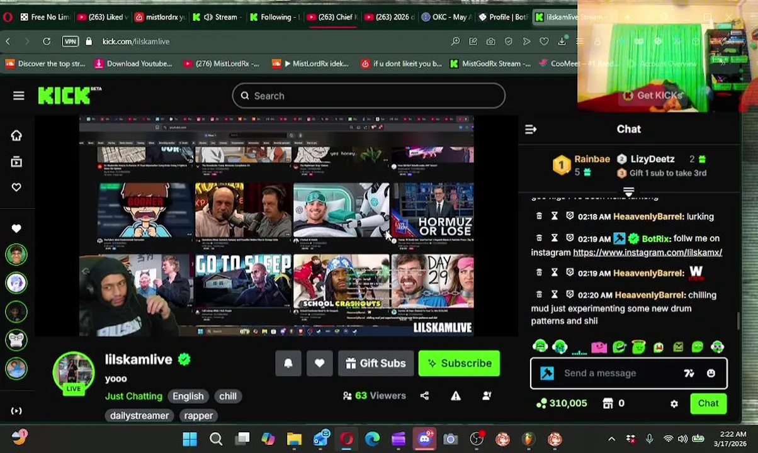Screen dimensions: 758x453
Task: Toggle the Opera VPN badge
Action: pyautogui.click(x=71, y=42)
